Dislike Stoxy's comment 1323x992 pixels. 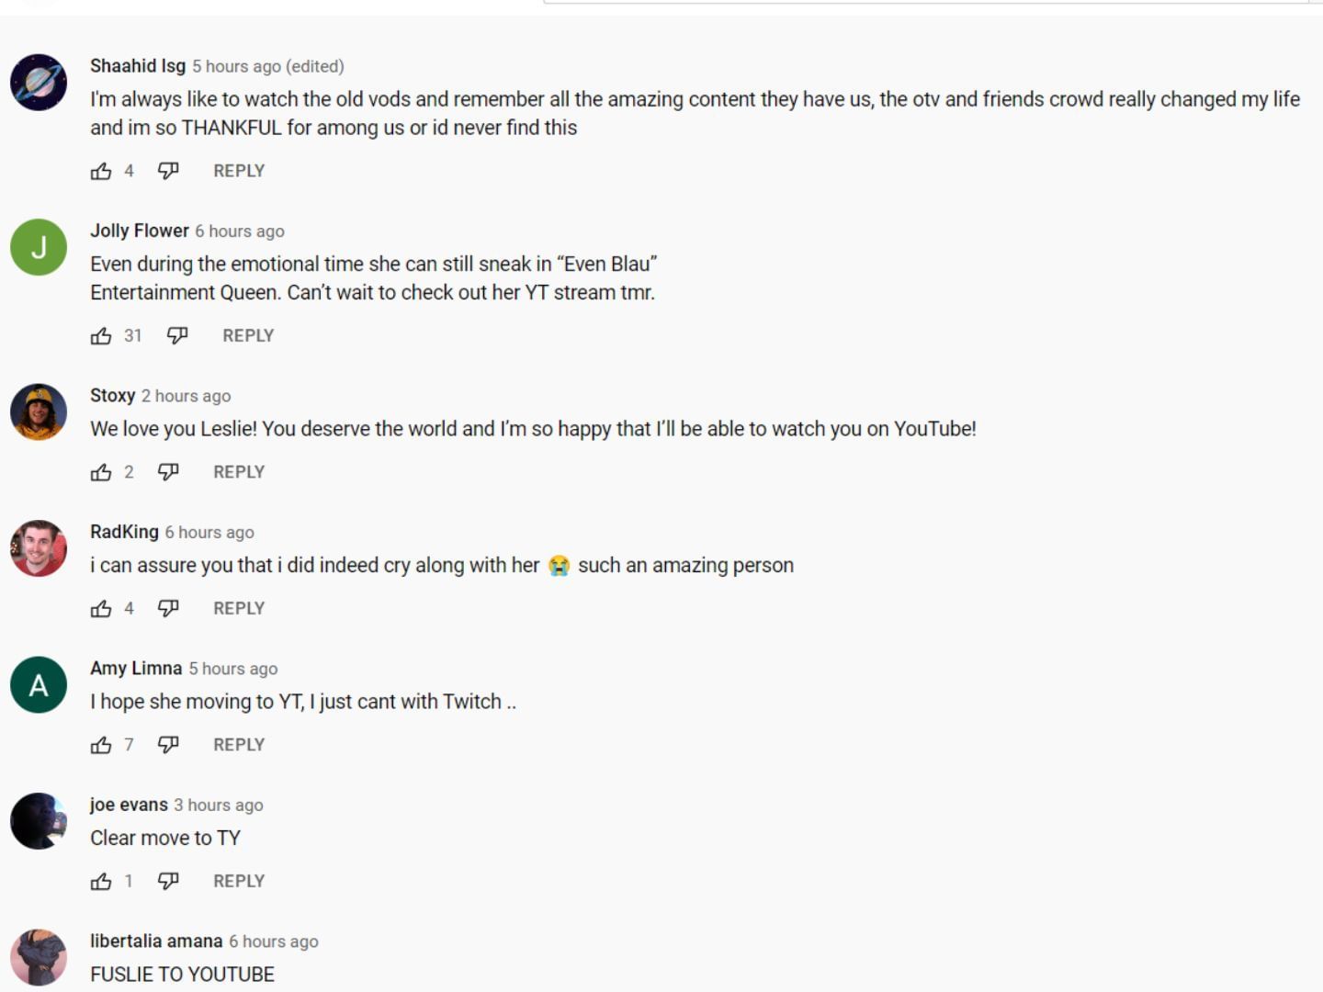pyautogui.click(x=168, y=472)
